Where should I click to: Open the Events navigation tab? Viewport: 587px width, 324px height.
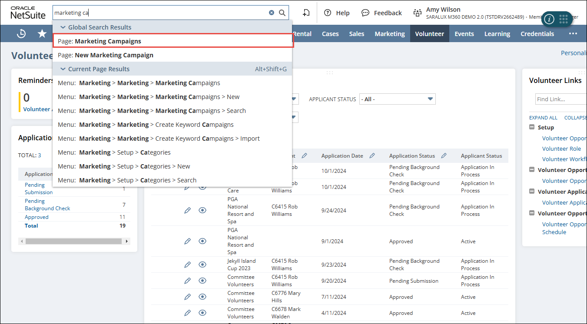pyautogui.click(x=464, y=33)
